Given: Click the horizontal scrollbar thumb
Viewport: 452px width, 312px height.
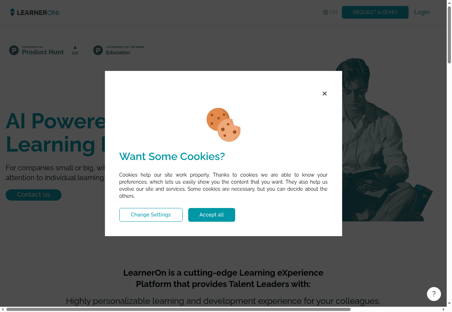Looking at the screenshot, I should (x=178, y=309).
